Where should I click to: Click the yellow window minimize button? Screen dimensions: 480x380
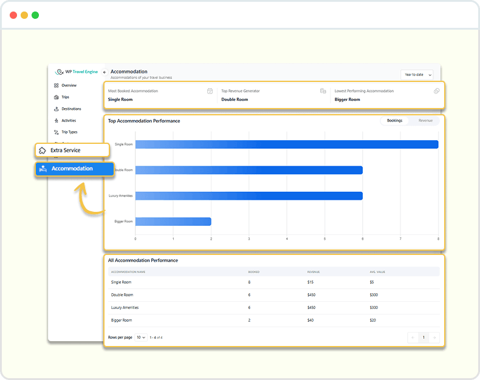(24, 15)
